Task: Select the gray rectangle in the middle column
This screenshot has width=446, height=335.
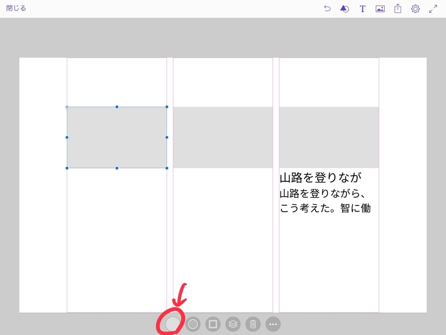Action: pos(223,137)
